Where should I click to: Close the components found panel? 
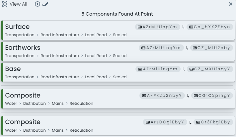pos(231,4)
